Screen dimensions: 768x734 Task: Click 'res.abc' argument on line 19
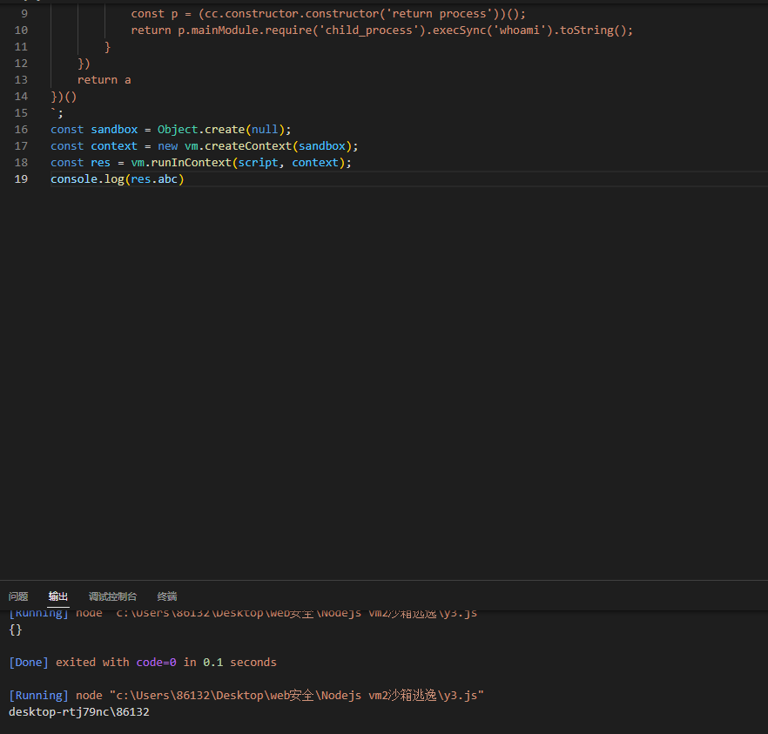pos(154,179)
